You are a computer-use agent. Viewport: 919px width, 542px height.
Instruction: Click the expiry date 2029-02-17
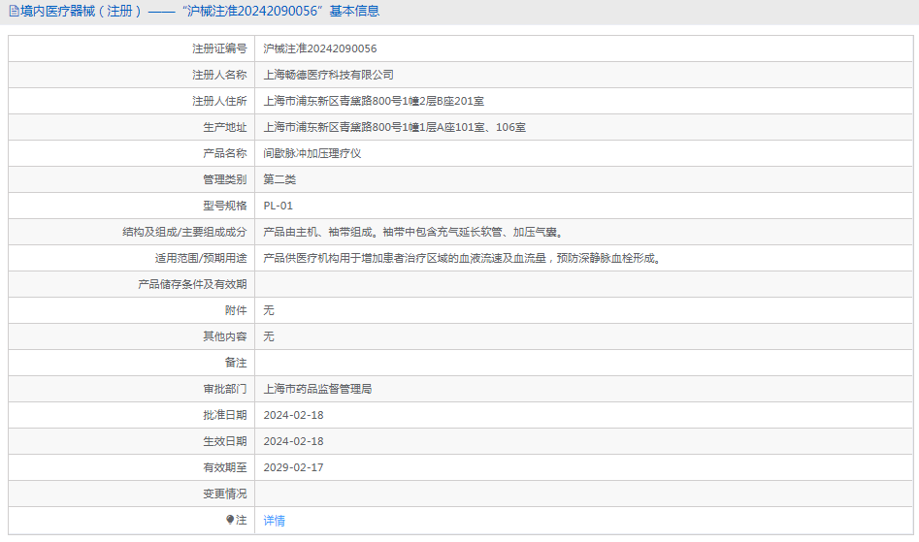(293, 467)
